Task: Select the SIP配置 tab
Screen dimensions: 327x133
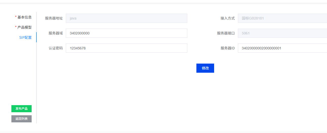Action: 25,37
